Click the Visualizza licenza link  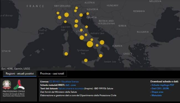70,82
